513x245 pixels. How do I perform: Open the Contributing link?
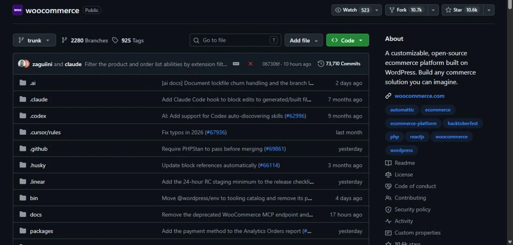tap(406, 198)
